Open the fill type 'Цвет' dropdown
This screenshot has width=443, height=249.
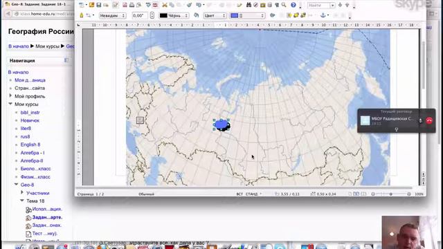[x=215, y=15]
